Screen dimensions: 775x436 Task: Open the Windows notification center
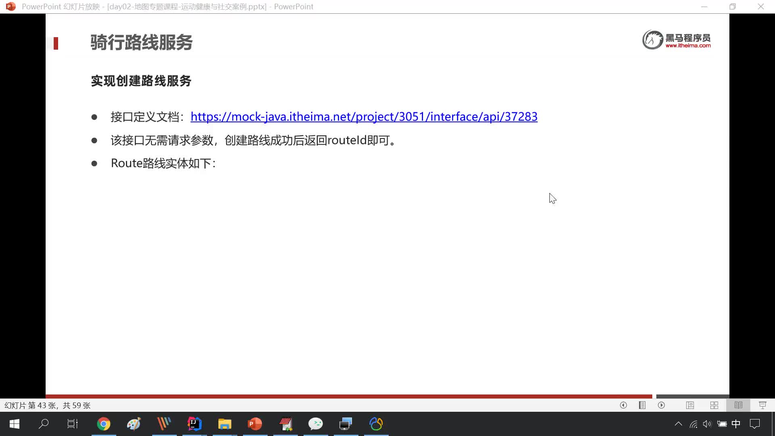755,424
